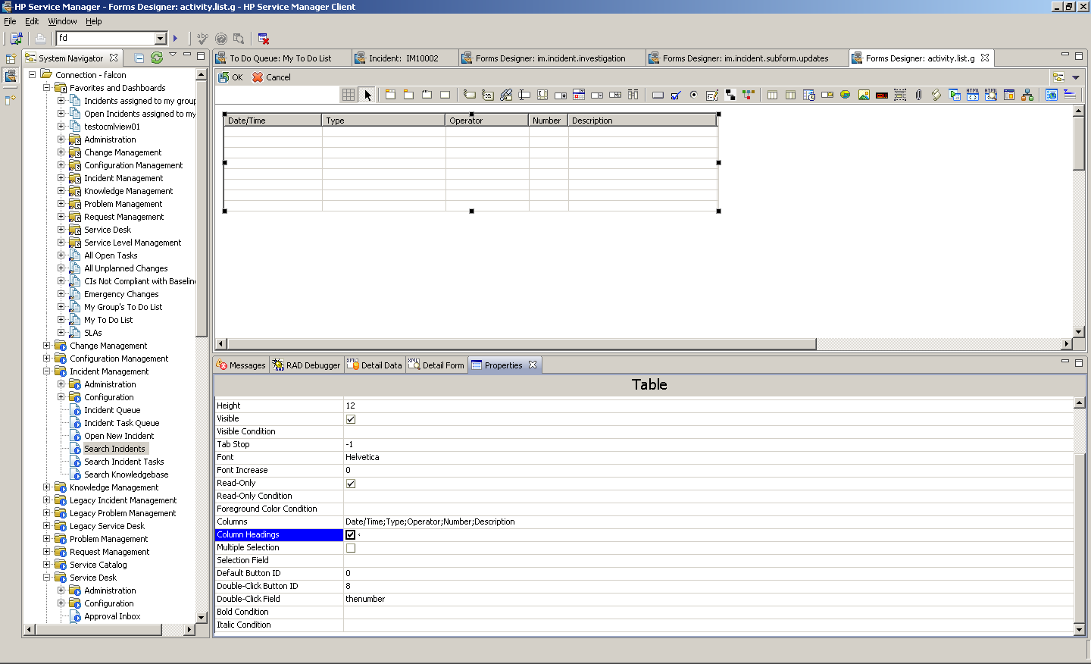Expand the Knowledge Management top-level folder
Screen dimensions: 1091x664
coord(47,487)
